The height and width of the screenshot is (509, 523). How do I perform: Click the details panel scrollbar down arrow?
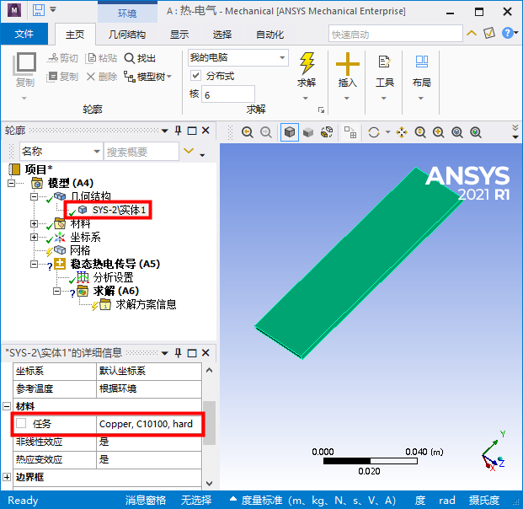209,484
